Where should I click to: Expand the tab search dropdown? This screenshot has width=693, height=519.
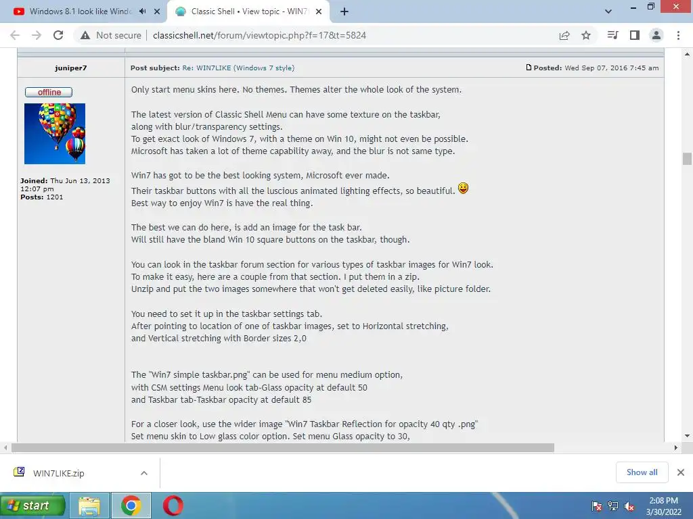(x=608, y=11)
